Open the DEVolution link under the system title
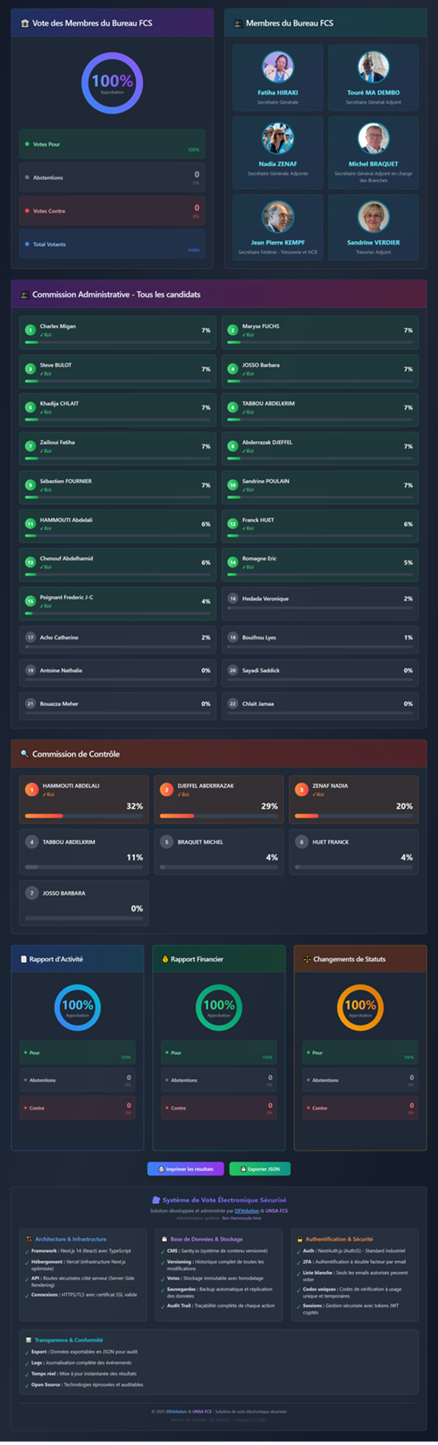The height and width of the screenshot is (1445, 438). [x=246, y=1210]
